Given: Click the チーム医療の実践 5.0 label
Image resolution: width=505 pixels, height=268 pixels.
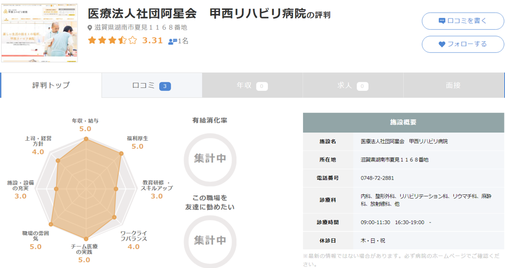Looking at the screenshot, I should pos(85,253).
